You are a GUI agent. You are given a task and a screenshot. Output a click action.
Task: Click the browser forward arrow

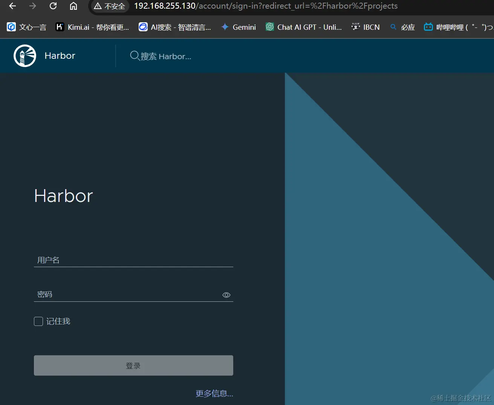tap(33, 6)
